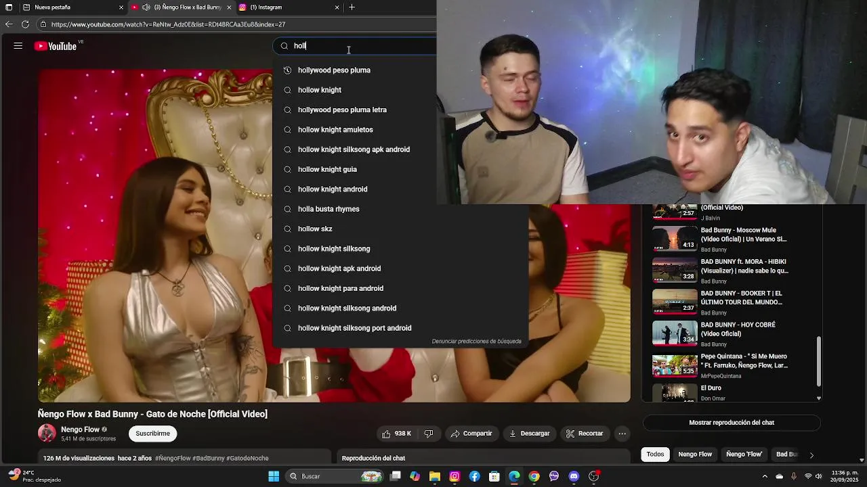Open BAD BUNNY BOOKER T video thumbnail
This screenshot has height=487, width=867.
(x=675, y=302)
